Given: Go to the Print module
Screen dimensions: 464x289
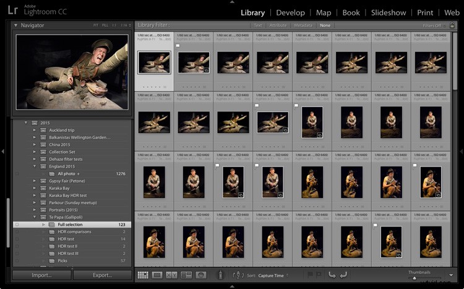Looking at the screenshot, I should pyautogui.click(x=425, y=12).
